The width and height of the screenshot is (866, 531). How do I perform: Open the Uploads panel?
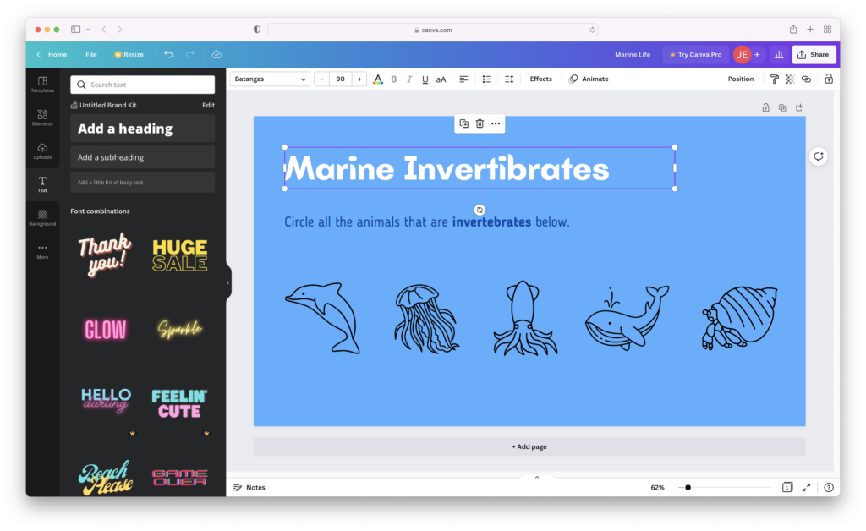42,151
